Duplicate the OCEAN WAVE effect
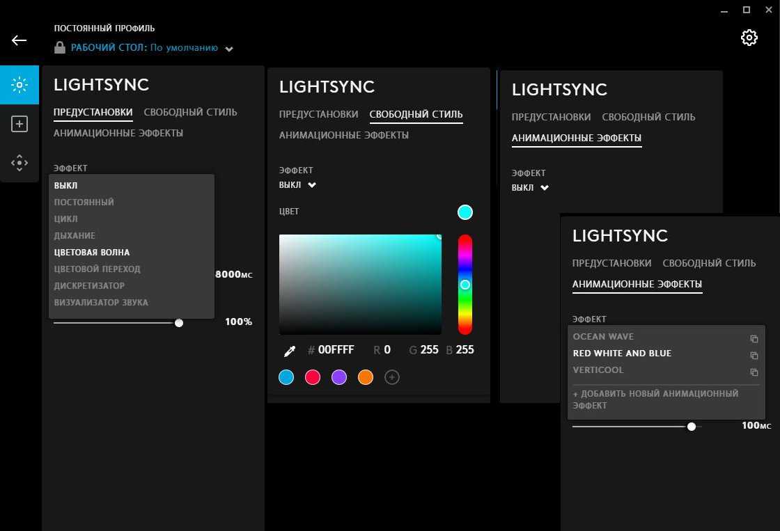780x531 pixels. coord(754,339)
